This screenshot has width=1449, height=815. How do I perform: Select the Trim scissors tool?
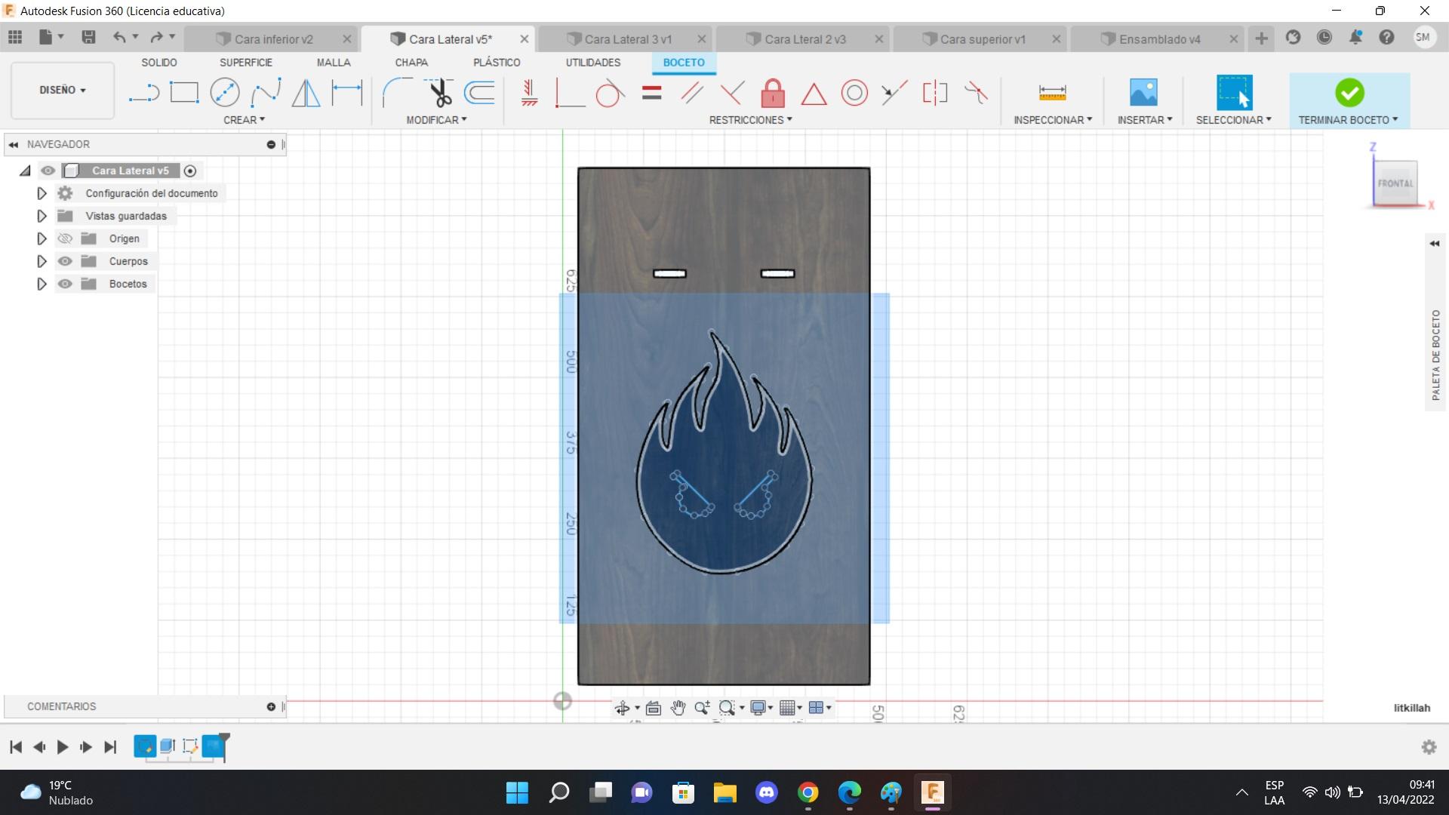tap(439, 93)
